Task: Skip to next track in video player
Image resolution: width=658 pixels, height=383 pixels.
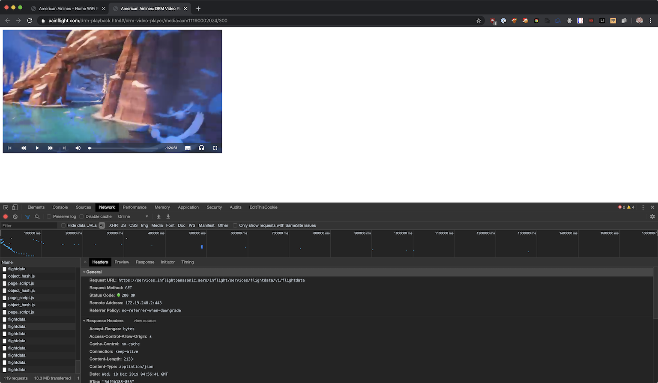Action: [x=64, y=148]
